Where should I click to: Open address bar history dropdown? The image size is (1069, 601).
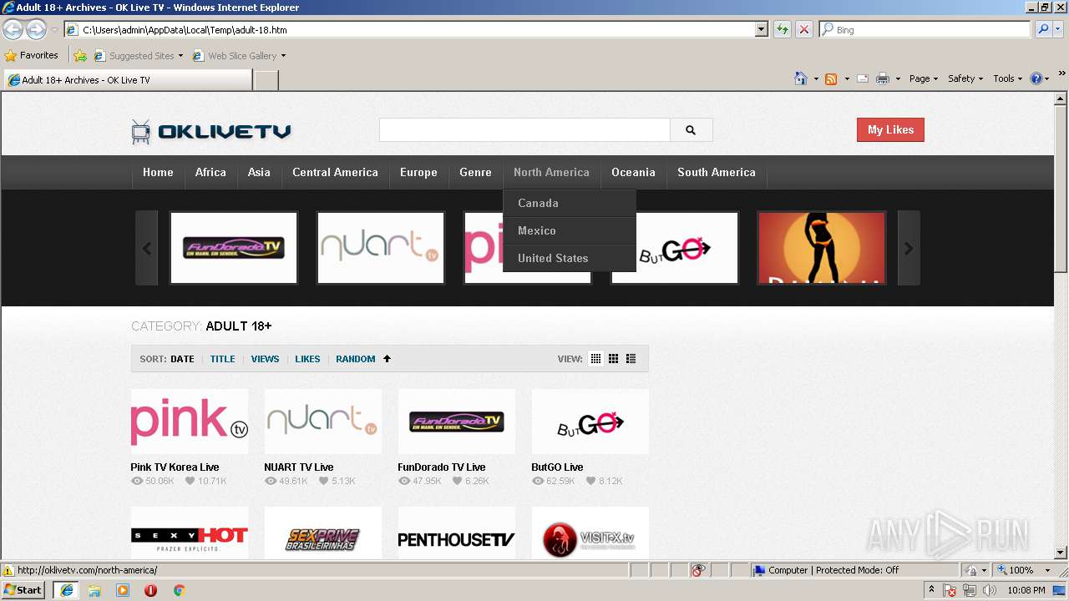761,29
